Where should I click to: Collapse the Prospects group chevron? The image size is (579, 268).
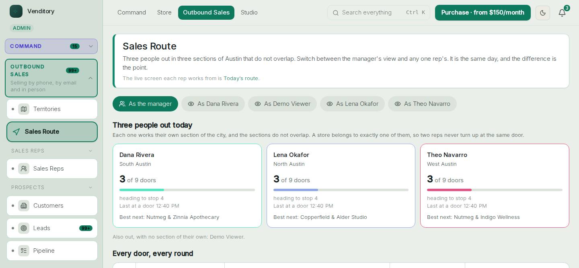90,188
